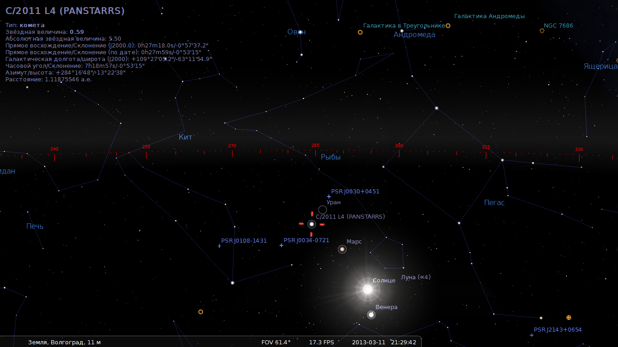Click the selected comet C/2011 L4 PANSTARRS
The image size is (618, 347).
pyautogui.click(x=311, y=224)
